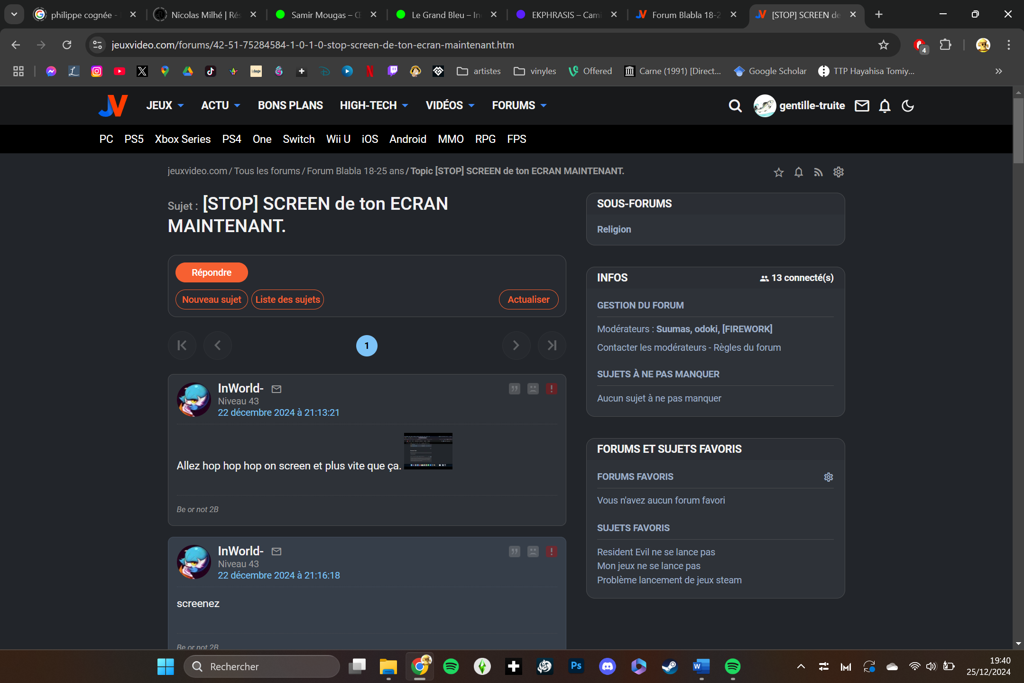Expand the JEUX dropdown menu
Image resolution: width=1024 pixels, height=683 pixels.
[165, 105]
